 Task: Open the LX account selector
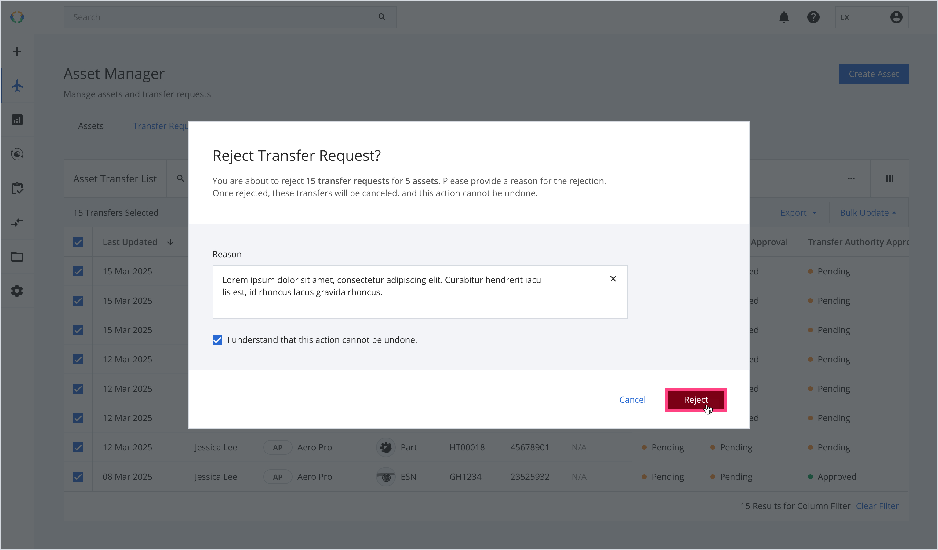click(872, 17)
